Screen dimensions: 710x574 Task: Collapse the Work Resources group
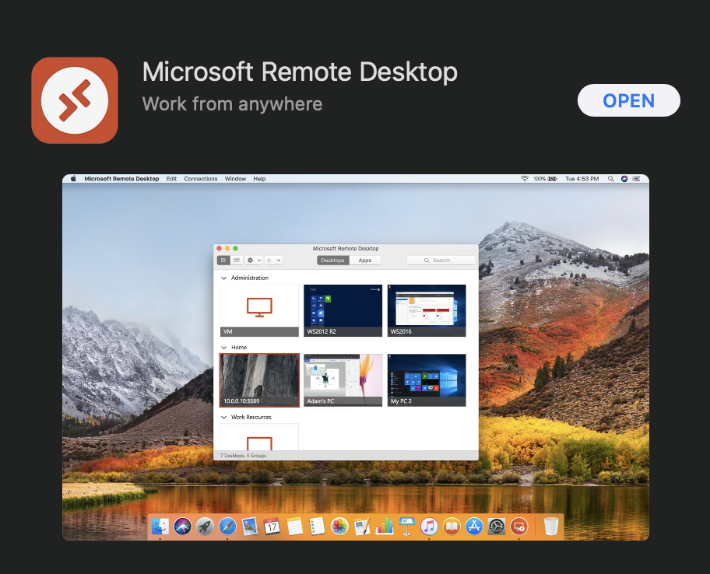[x=223, y=417]
